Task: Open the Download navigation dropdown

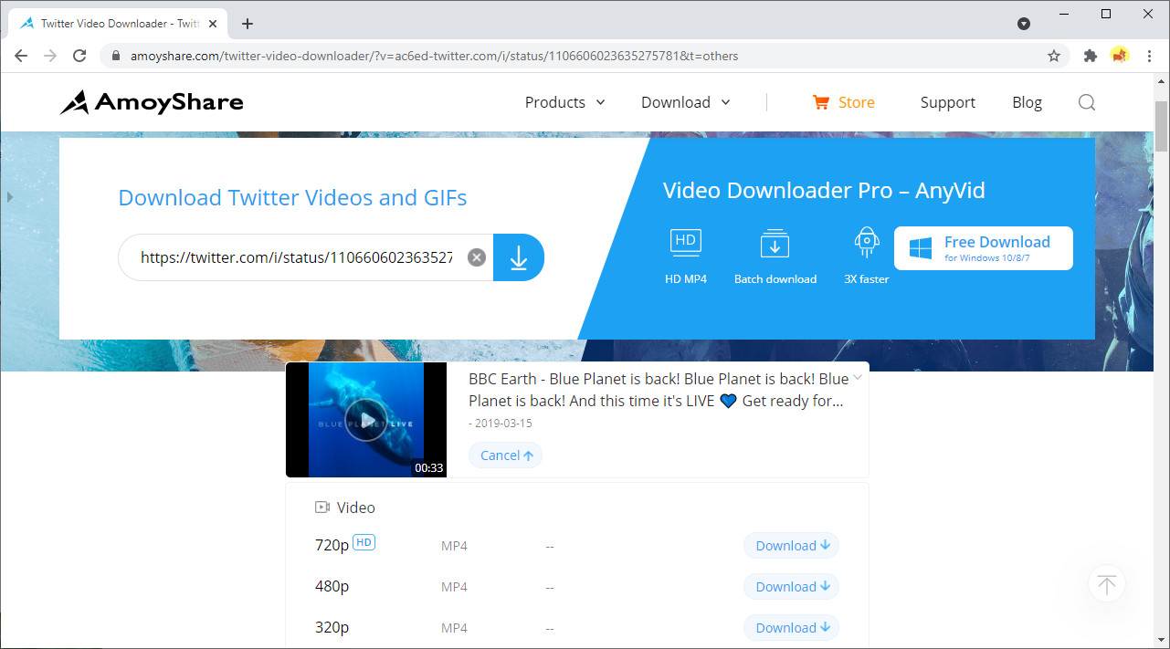Action: pyautogui.click(x=686, y=102)
